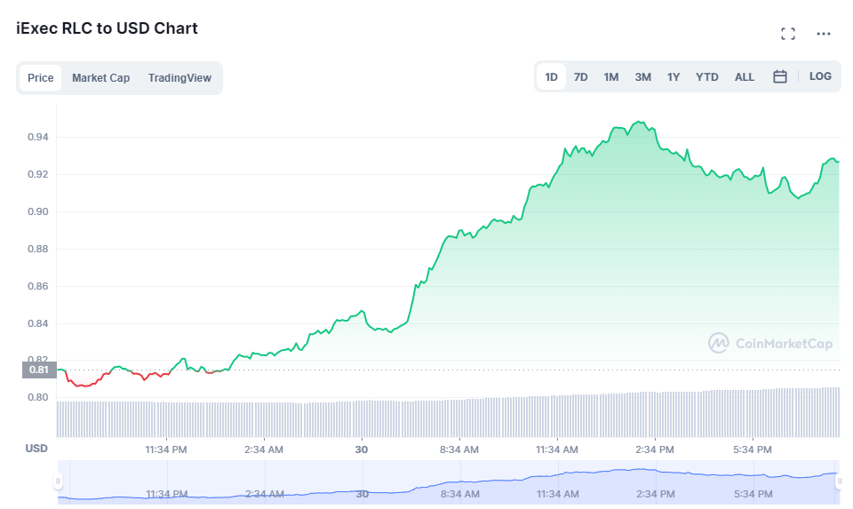Click the 0.92 y-axis label
Screen dimensions: 853x509
pos(38,175)
